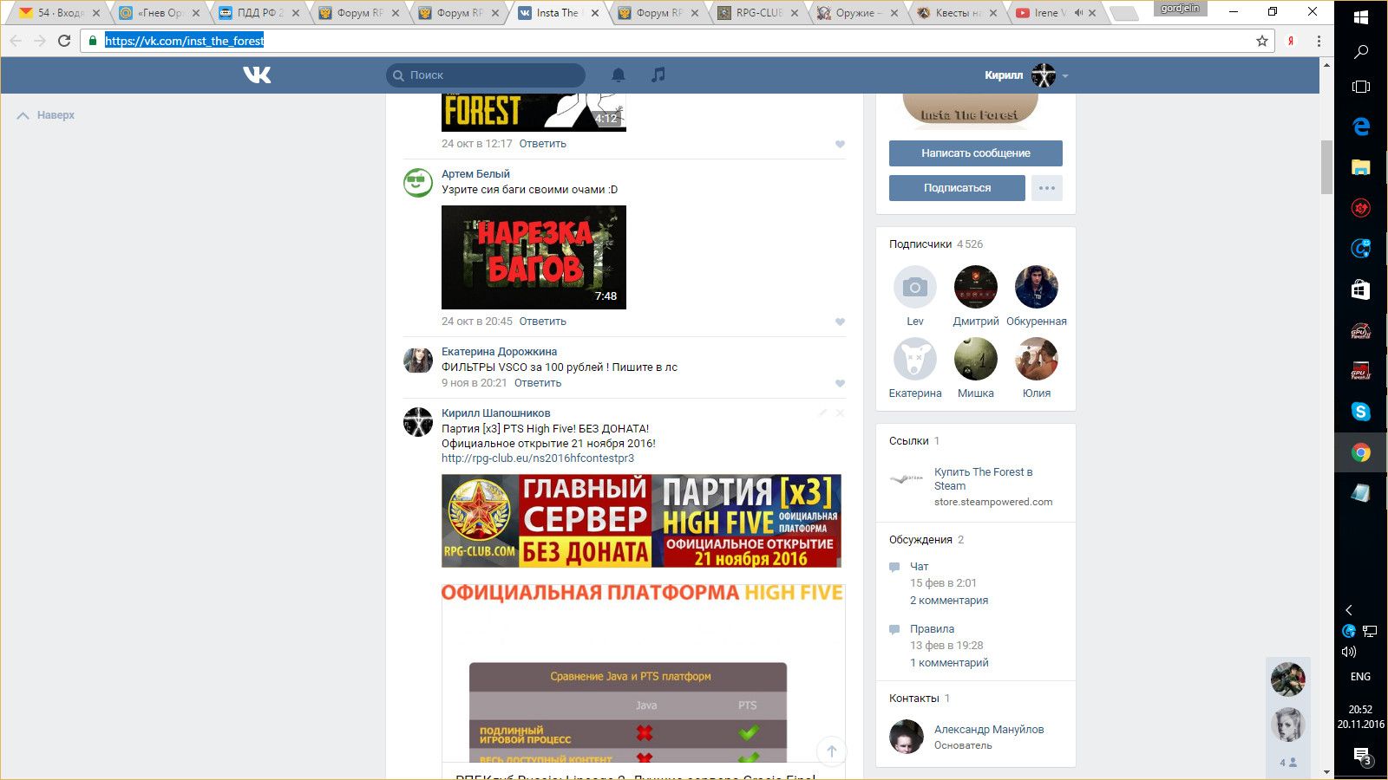
Task: Open Windows Start button
Action: coord(1360,17)
